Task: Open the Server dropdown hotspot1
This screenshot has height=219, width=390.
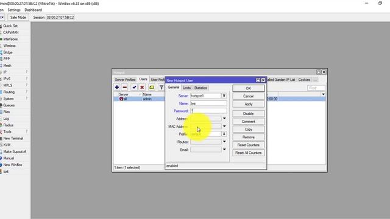Action: [224, 96]
